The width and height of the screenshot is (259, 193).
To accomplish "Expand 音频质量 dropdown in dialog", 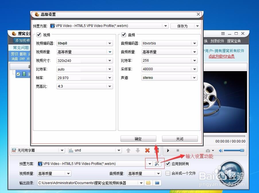I will (x=194, y=52).
